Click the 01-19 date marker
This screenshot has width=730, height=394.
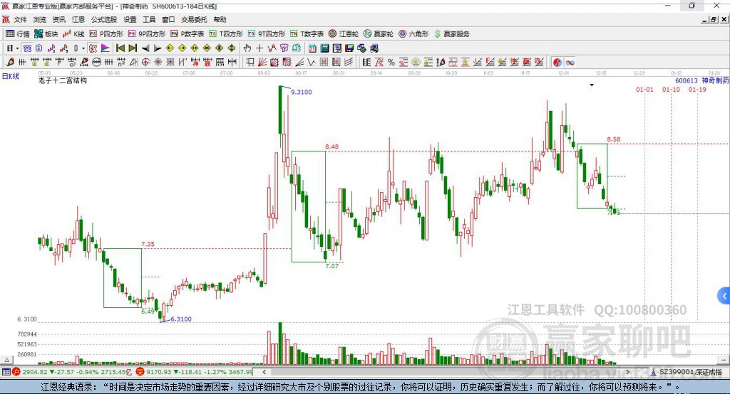point(697,90)
